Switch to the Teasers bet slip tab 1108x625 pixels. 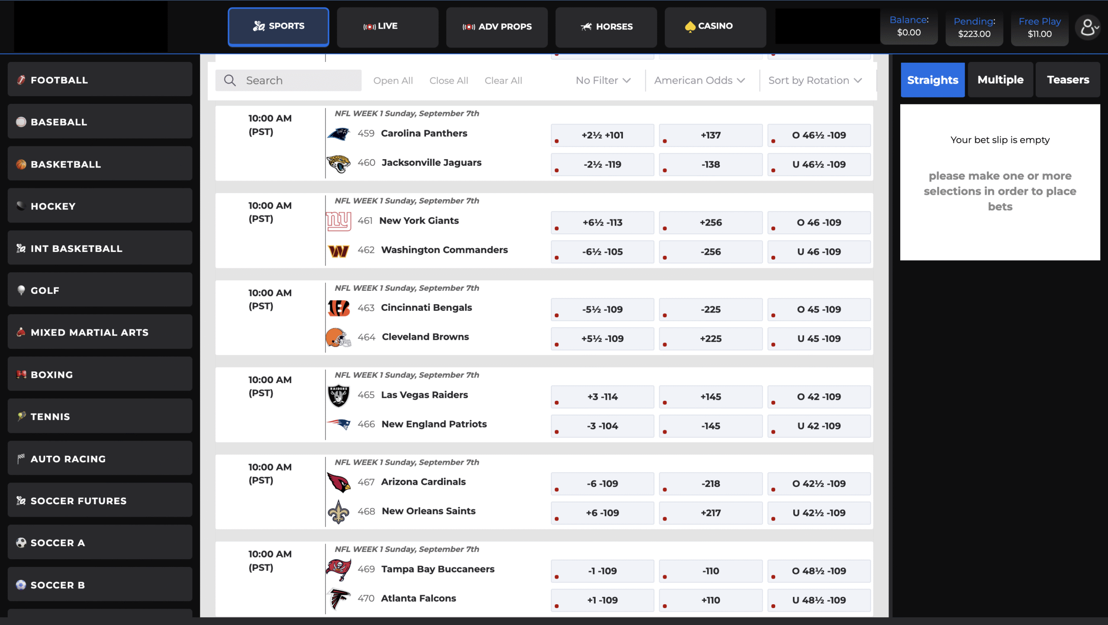1067,80
